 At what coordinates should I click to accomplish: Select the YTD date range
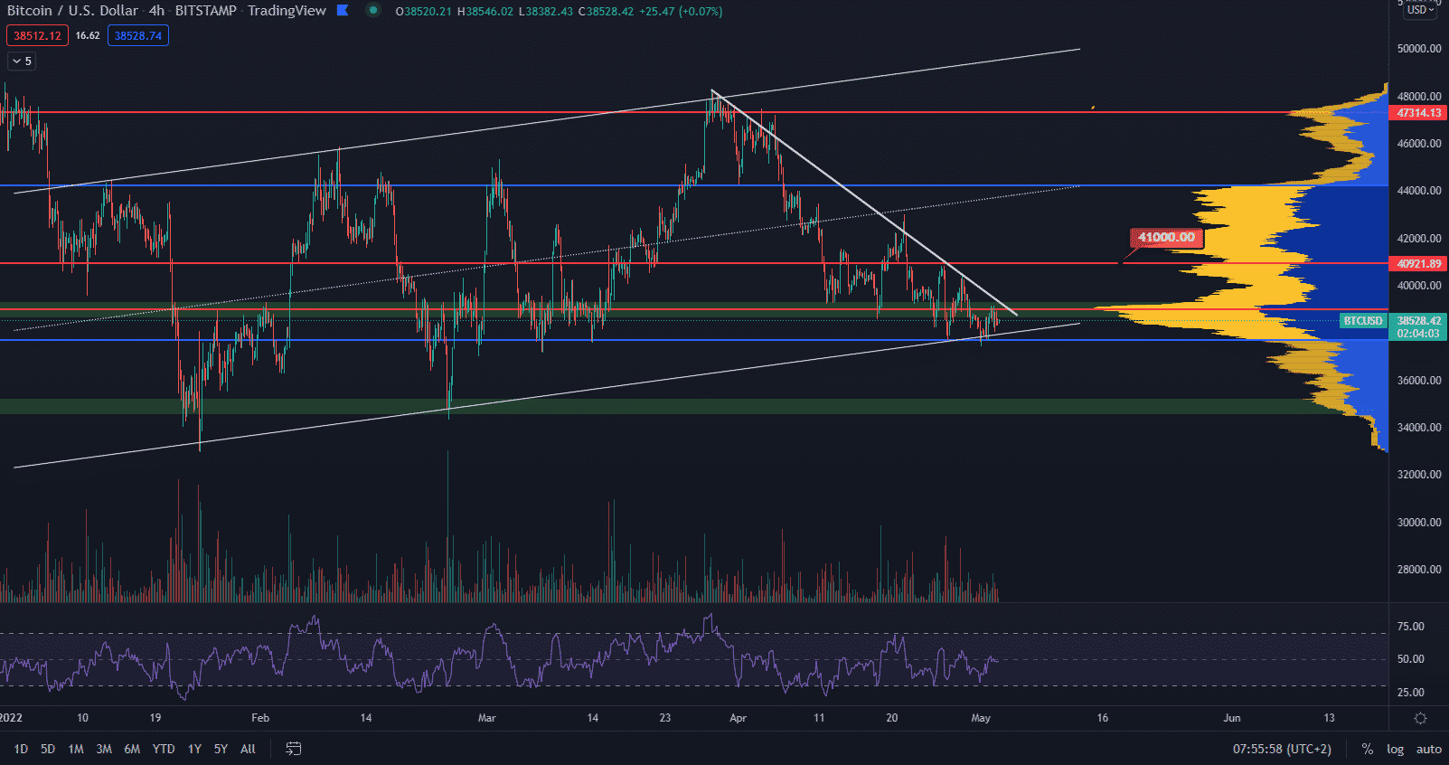(x=164, y=749)
